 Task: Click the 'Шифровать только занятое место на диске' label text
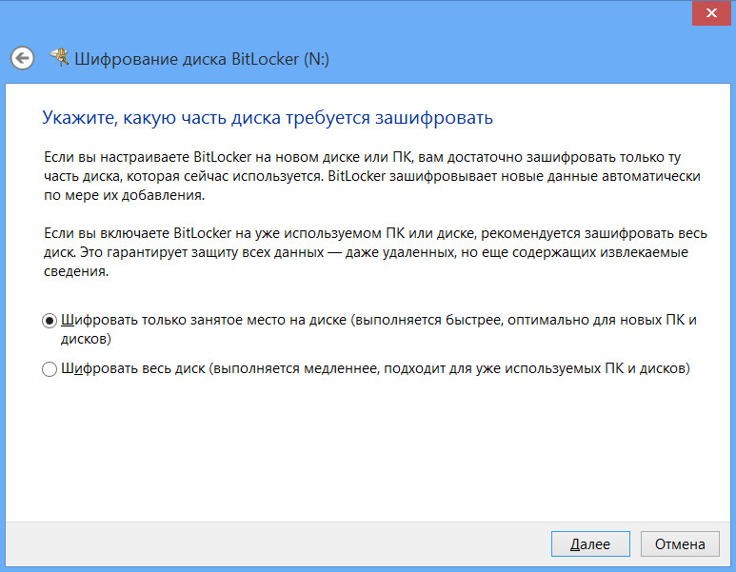(x=204, y=321)
